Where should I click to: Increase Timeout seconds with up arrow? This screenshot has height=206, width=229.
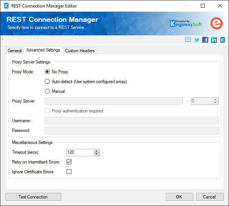pos(97,151)
